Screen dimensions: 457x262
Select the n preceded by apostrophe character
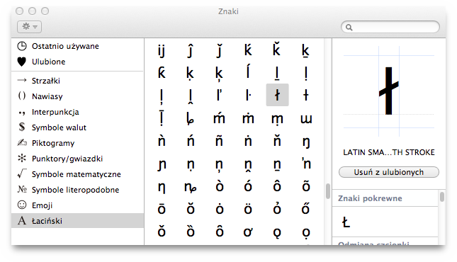(306, 163)
